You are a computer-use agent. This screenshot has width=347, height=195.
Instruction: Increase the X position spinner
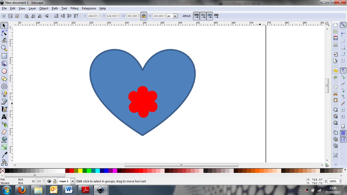coord(100,15)
